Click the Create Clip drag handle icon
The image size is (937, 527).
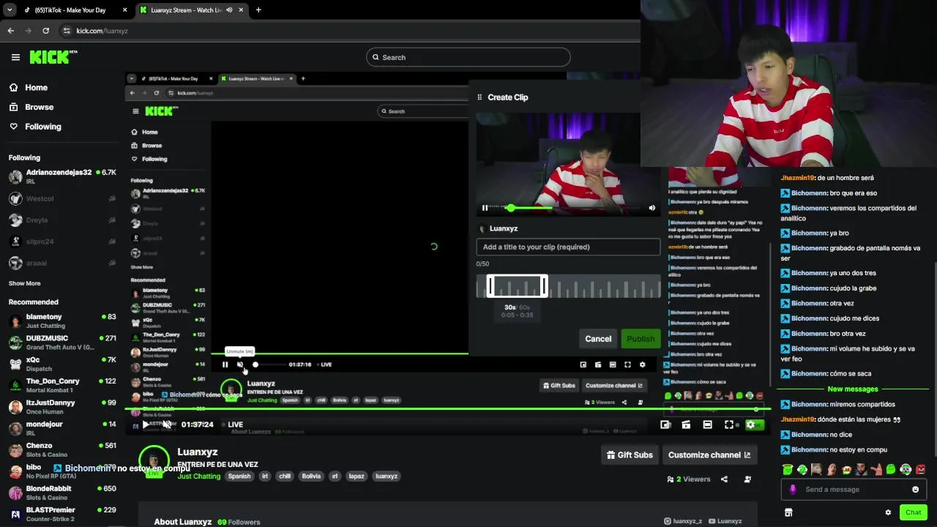[479, 97]
